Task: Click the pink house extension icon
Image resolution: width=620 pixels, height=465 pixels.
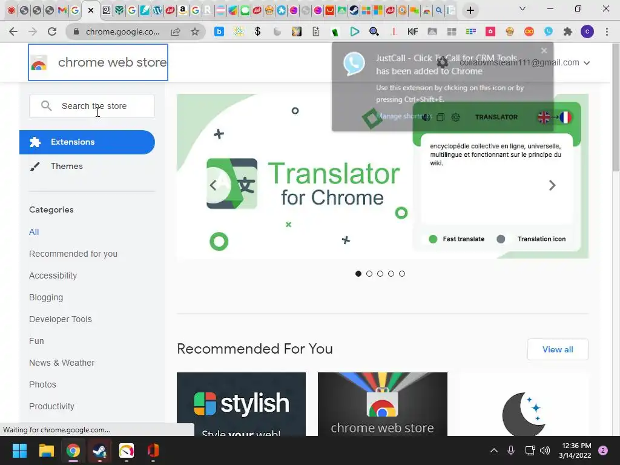Action: [x=490, y=31]
